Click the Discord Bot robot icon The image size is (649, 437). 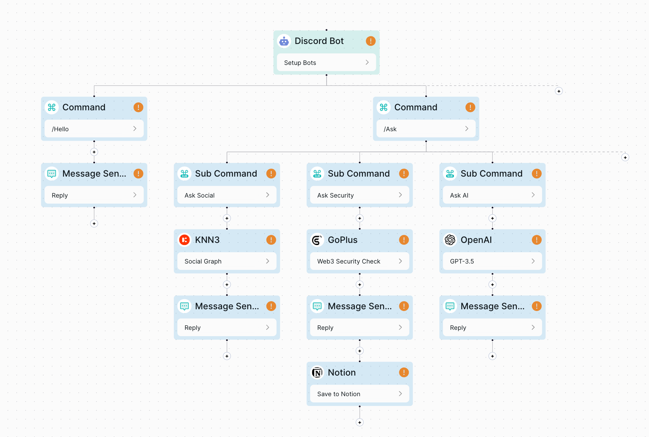tap(284, 41)
